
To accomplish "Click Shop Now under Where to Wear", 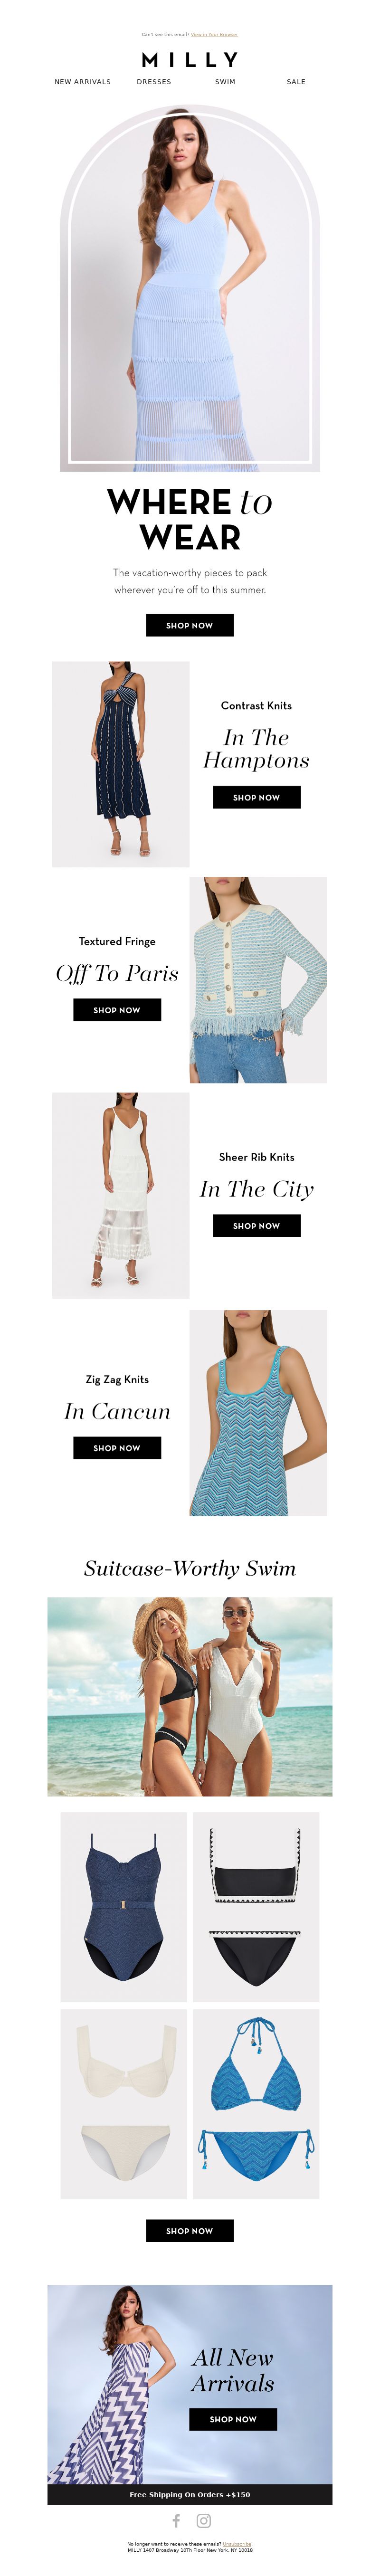I will coord(190,625).
